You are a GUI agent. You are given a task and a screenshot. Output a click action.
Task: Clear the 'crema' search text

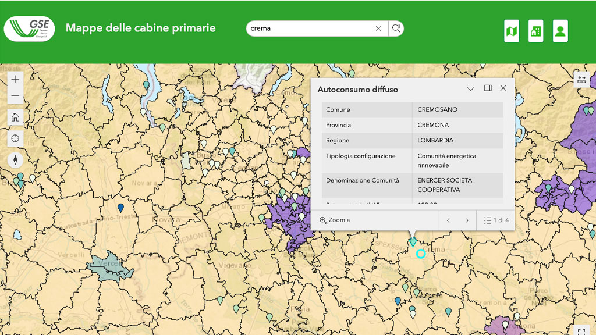[378, 28]
